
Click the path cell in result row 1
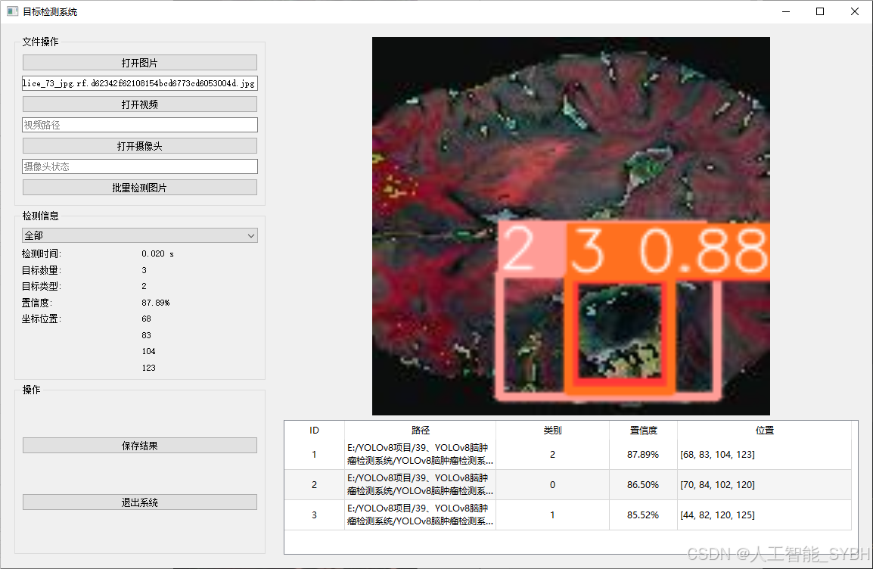[x=421, y=454]
